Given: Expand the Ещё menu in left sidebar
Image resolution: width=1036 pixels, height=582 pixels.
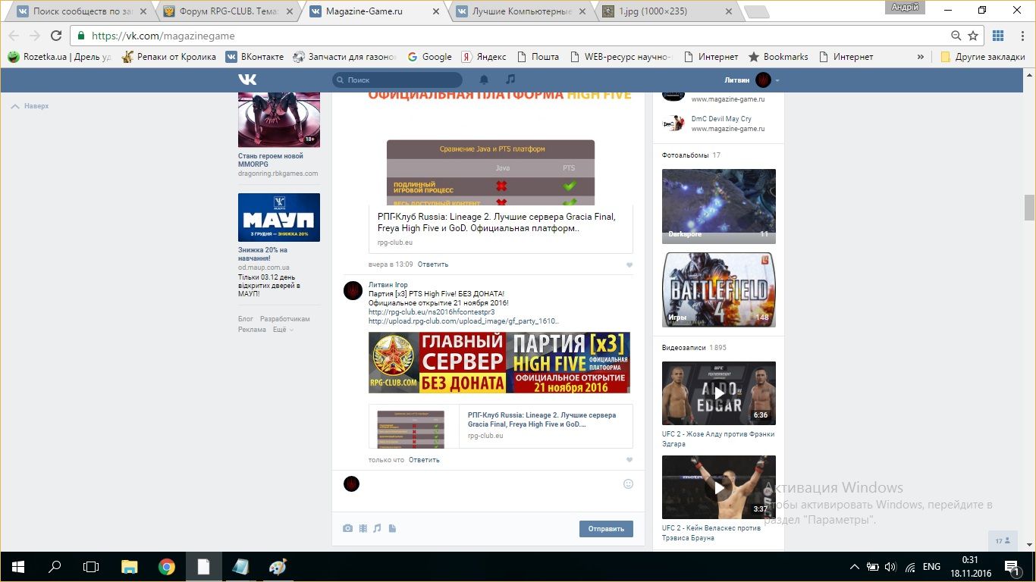Looking at the screenshot, I should pos(283,330).
